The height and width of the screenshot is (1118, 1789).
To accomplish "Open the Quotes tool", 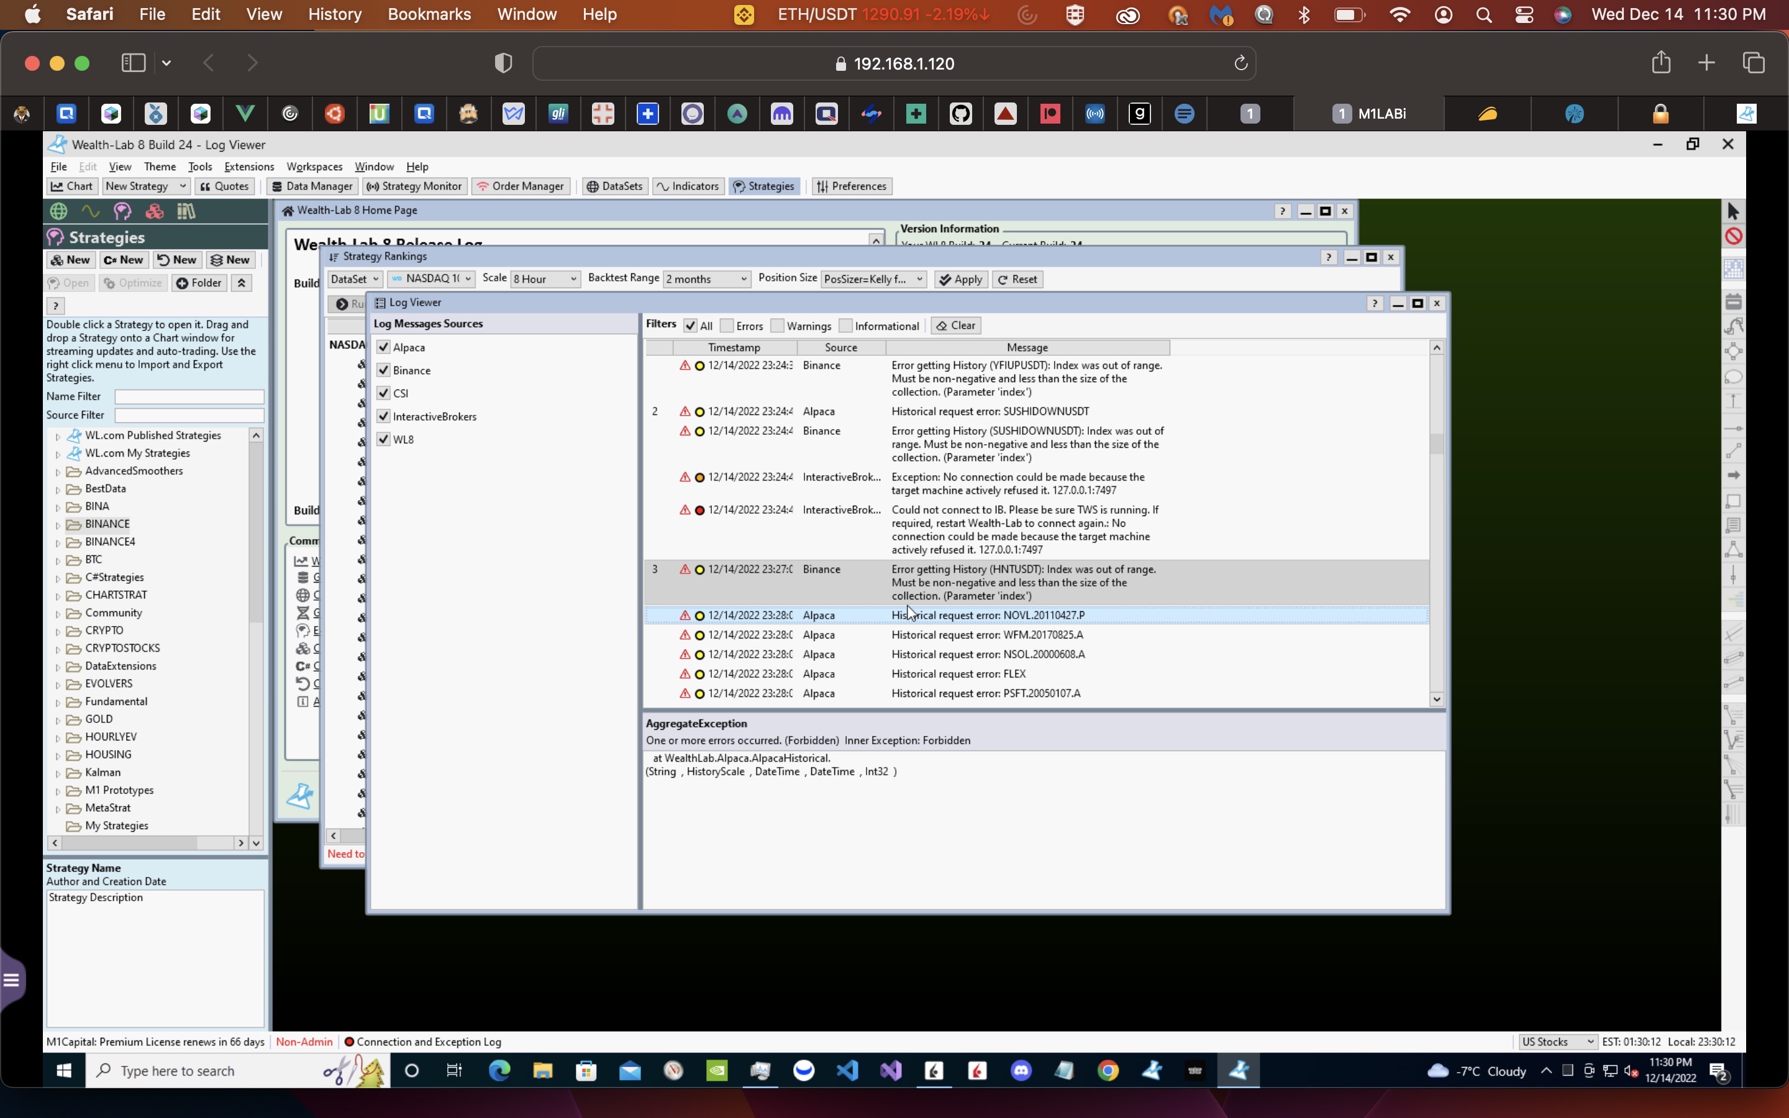I will pos(224,186).
